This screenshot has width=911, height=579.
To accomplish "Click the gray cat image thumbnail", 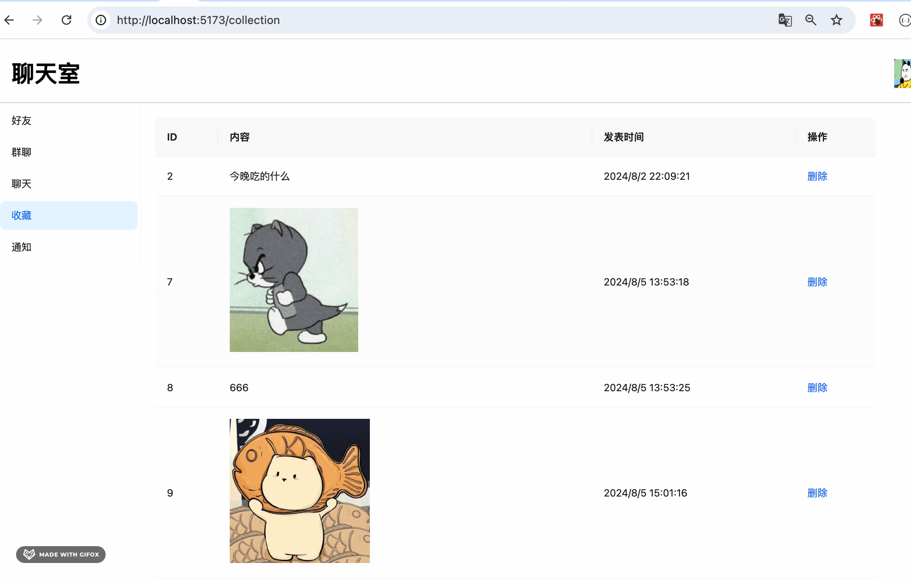I will tap(294, 279).
